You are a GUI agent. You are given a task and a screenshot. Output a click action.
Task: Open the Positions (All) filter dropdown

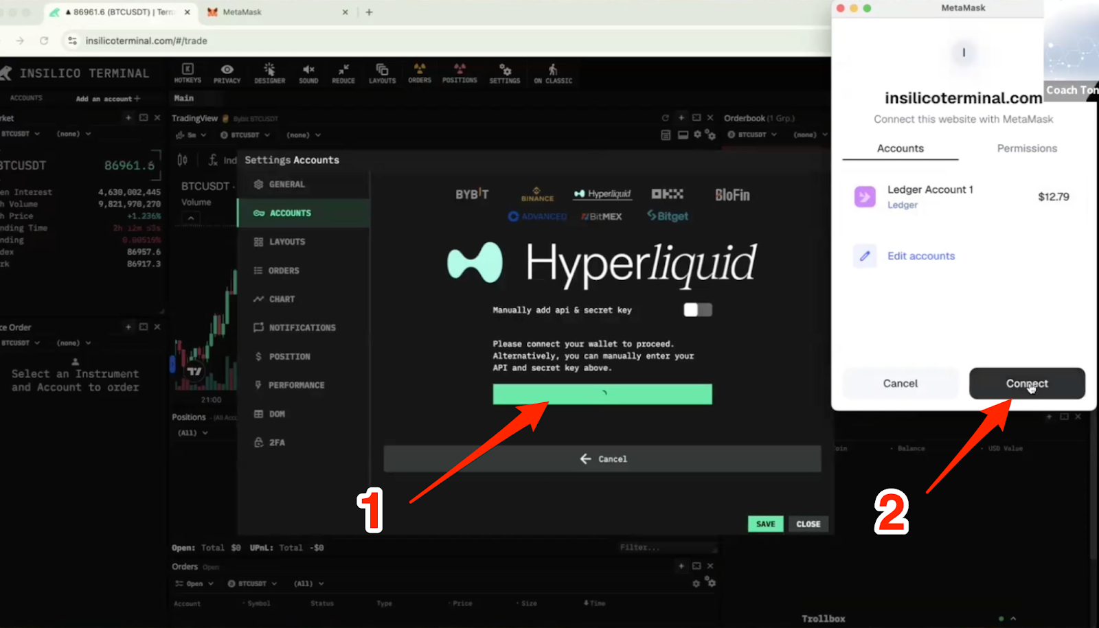193,433
